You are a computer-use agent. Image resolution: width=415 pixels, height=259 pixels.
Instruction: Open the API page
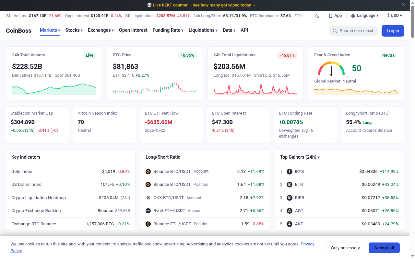click(x=244, y=30)
